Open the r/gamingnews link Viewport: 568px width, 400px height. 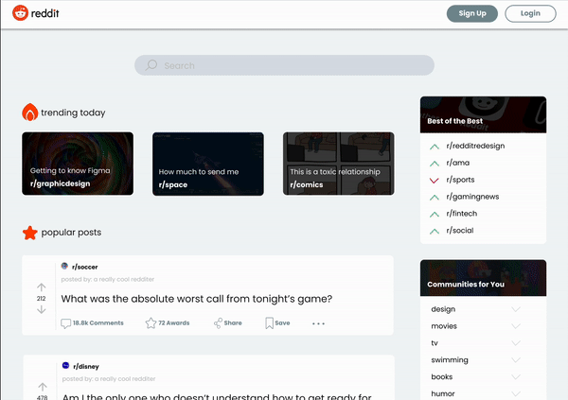pos(472,197)
